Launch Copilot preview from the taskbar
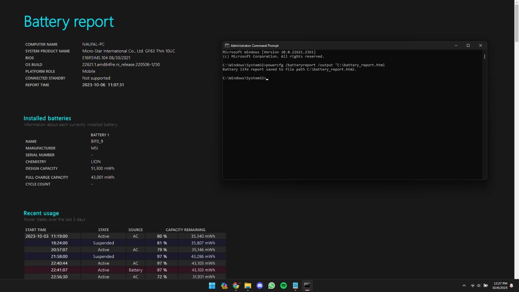This screenshot has height=292, width=519. point(224,286)
